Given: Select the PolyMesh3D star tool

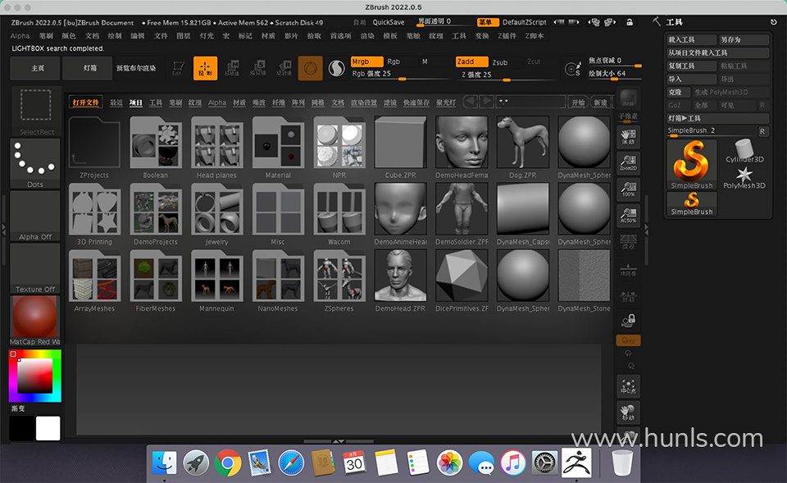Looking at the screenshot, I should pyautogui.click(x=744, y=178).
